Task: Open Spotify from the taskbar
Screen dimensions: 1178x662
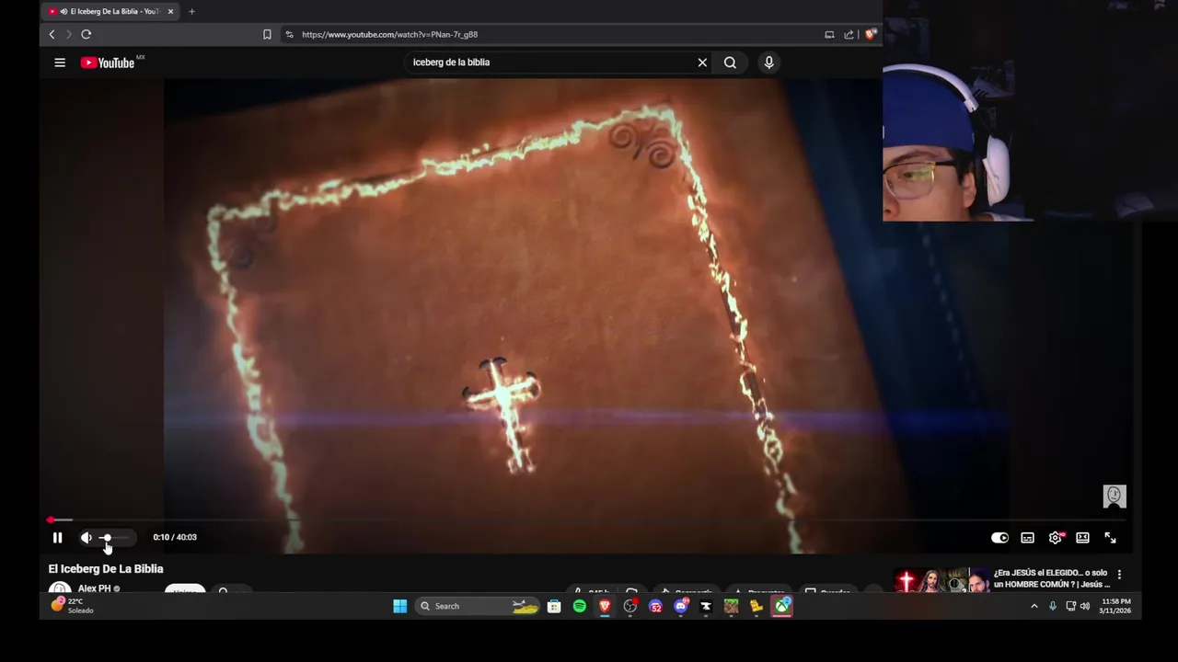Action: point(579,606)
